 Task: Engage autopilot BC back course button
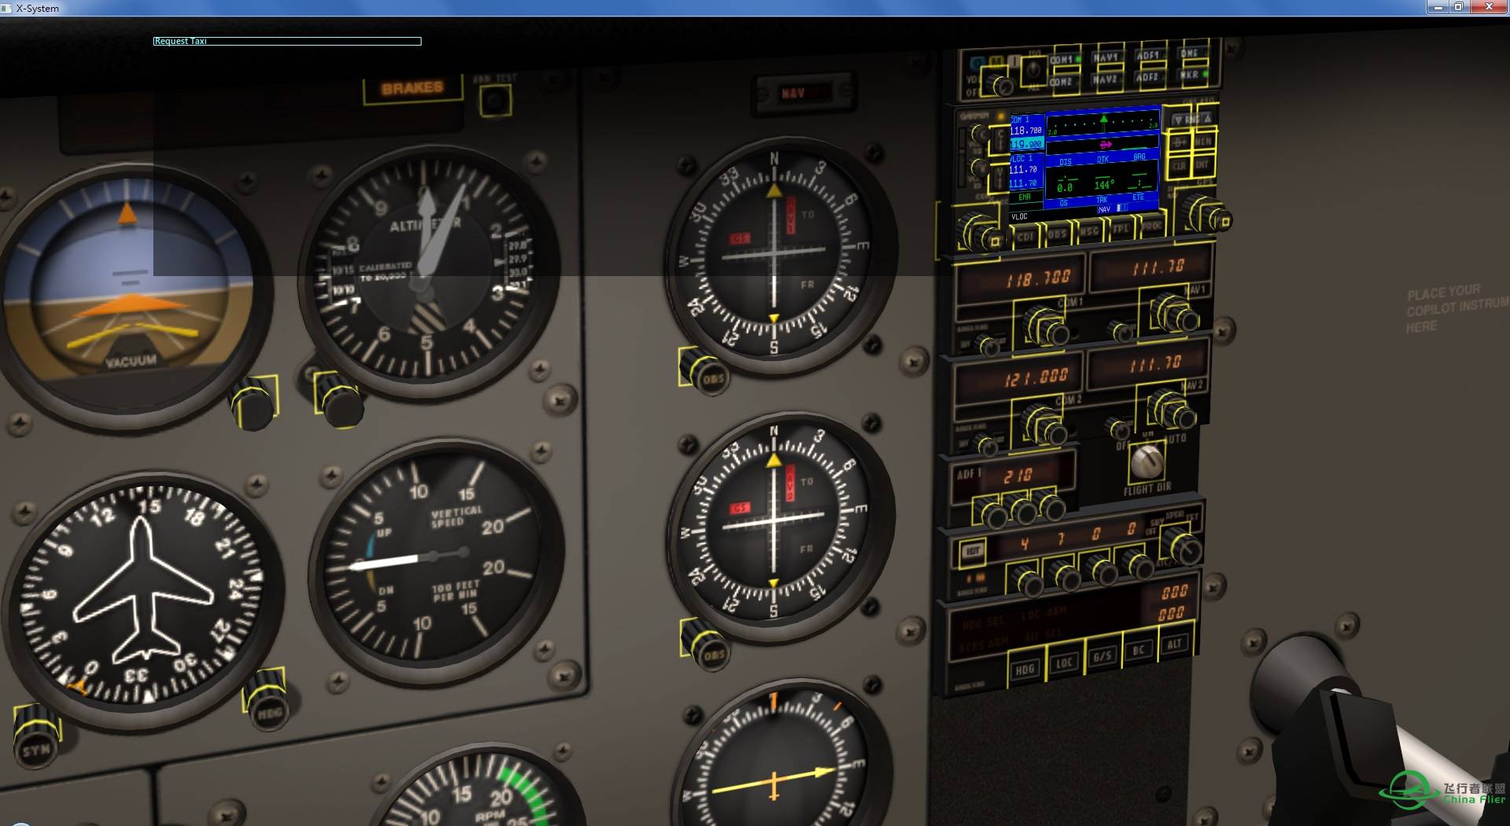point(1138,651)
